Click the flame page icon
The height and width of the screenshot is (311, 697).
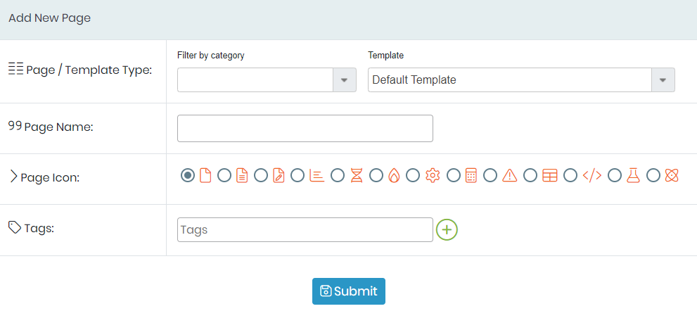click(394, 175)
